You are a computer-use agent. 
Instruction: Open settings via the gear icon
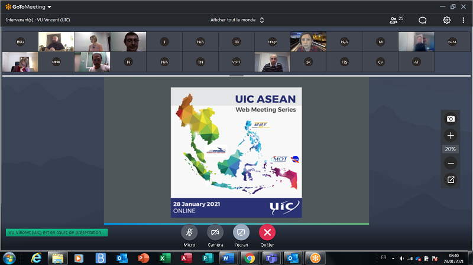pos(446,20)
